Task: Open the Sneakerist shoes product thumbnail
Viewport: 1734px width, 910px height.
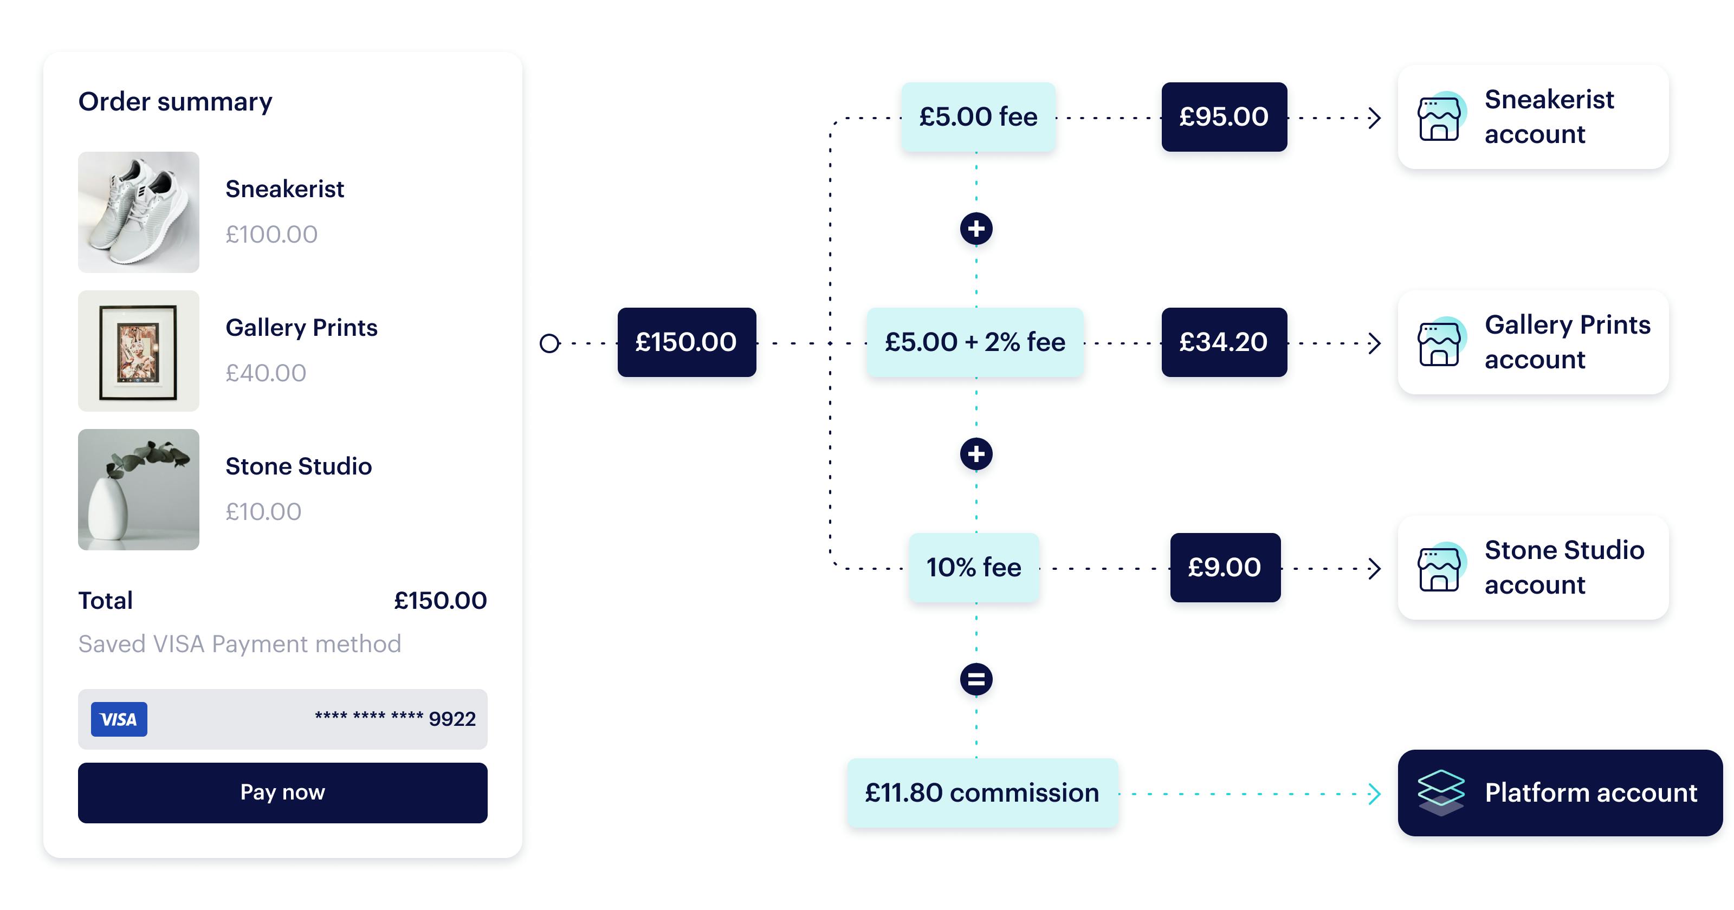Action: (x=139, y=212)
